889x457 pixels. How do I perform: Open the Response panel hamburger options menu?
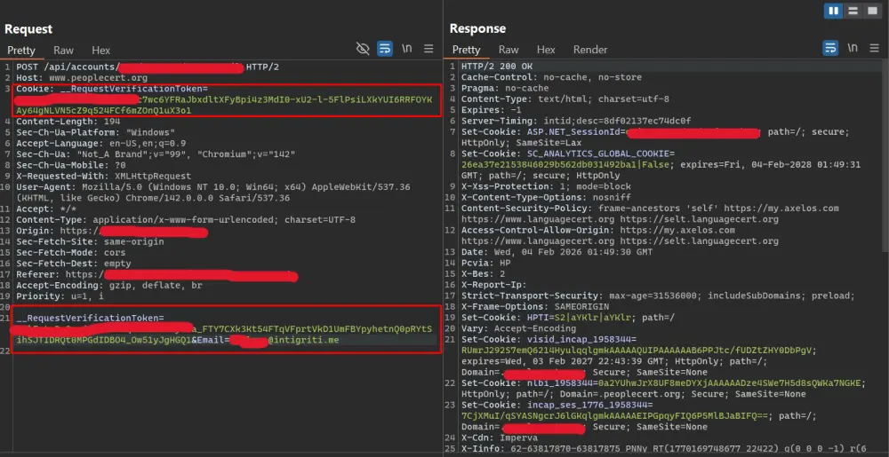pos(874,48)
